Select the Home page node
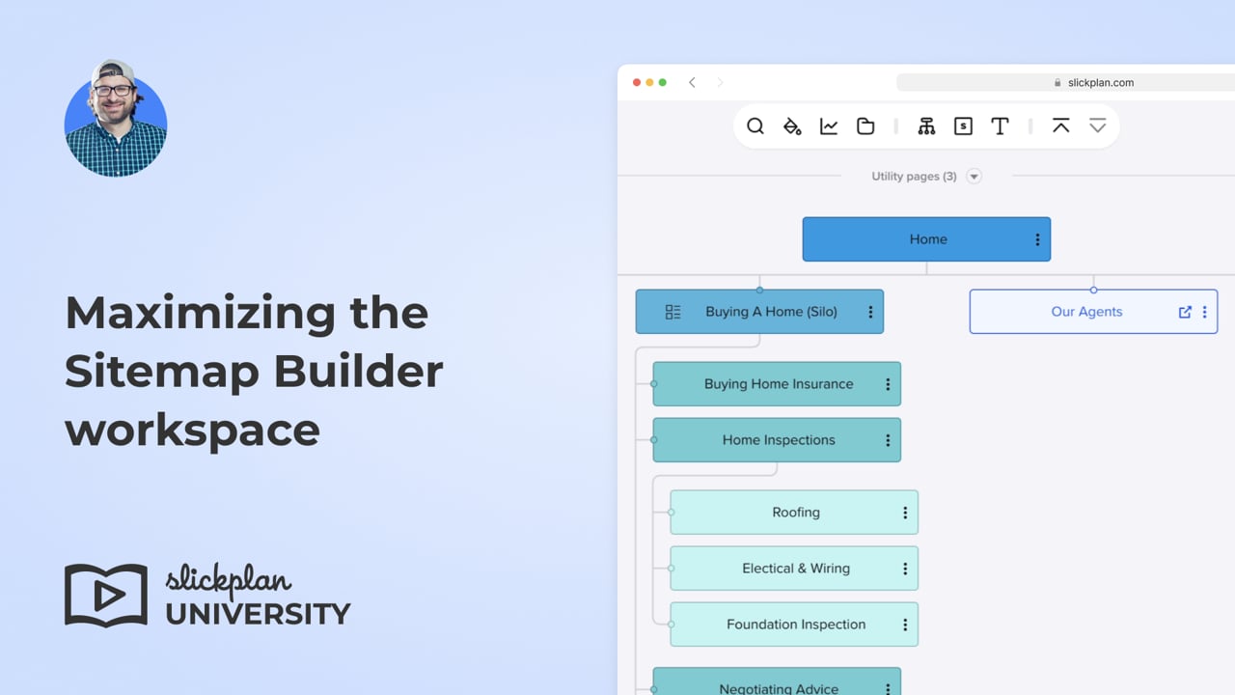Viewport: 1235px width, 695px height. click(x=926, y=239)
